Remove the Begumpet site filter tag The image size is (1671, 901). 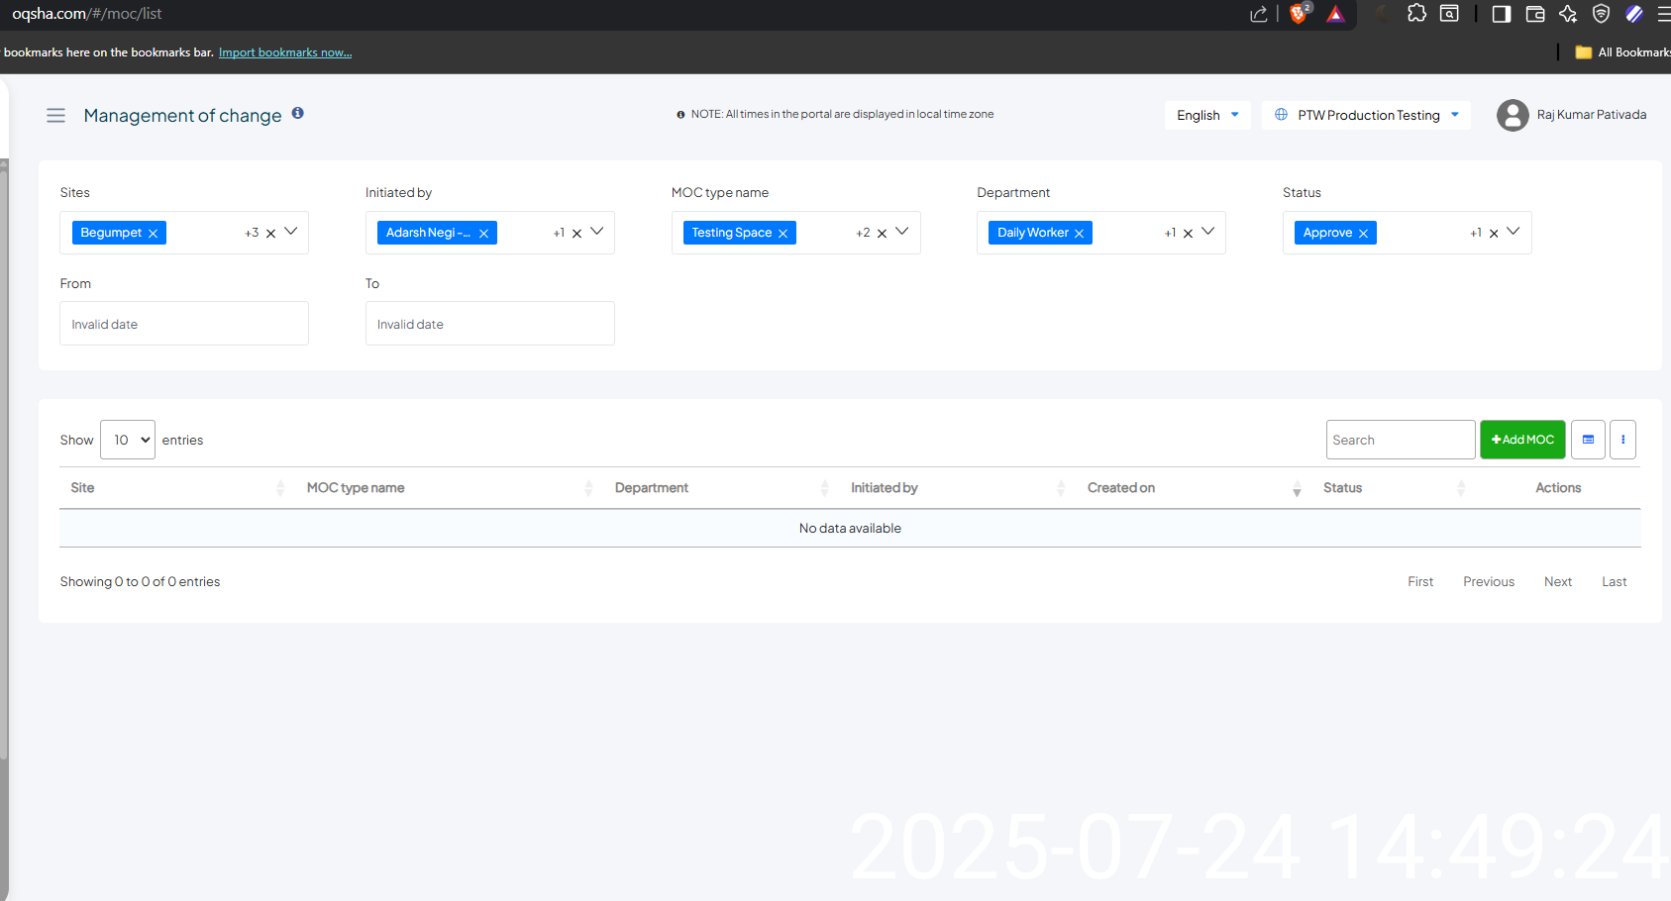(154, 234)
